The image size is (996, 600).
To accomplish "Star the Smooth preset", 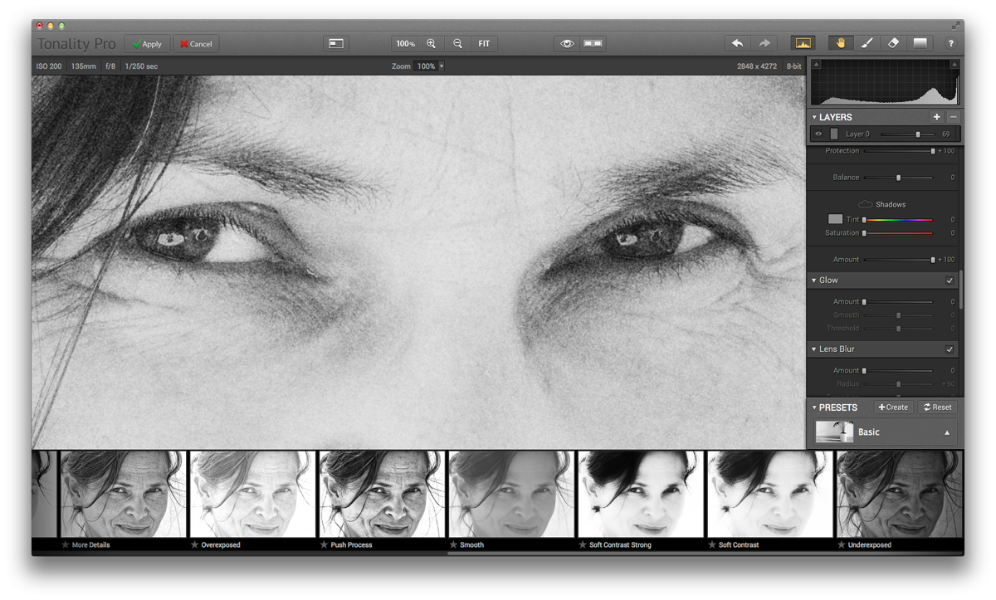I will 453,545.
